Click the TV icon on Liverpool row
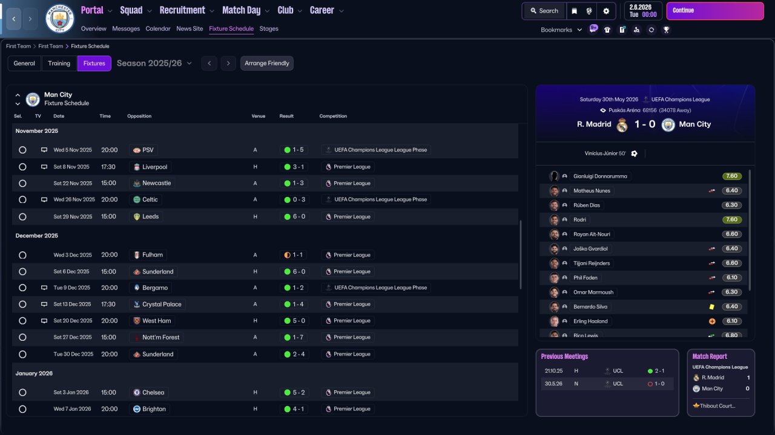This screenshot has height=435, width=775. pyautogui.click(x=44, y=167)
